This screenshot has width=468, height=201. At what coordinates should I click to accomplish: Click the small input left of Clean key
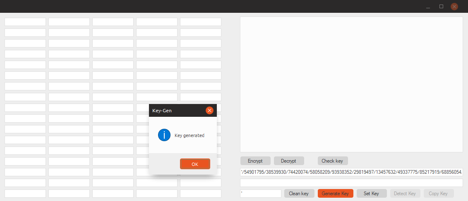coord(261,194)
